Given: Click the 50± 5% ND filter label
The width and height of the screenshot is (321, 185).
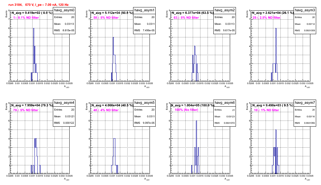Looking at the screenshot, I should pyautogui.click(x=106, y=18).
